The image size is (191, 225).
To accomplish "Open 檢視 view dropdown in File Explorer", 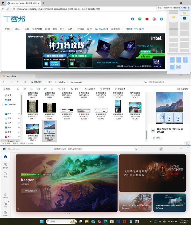I will (x=76, y=89).
